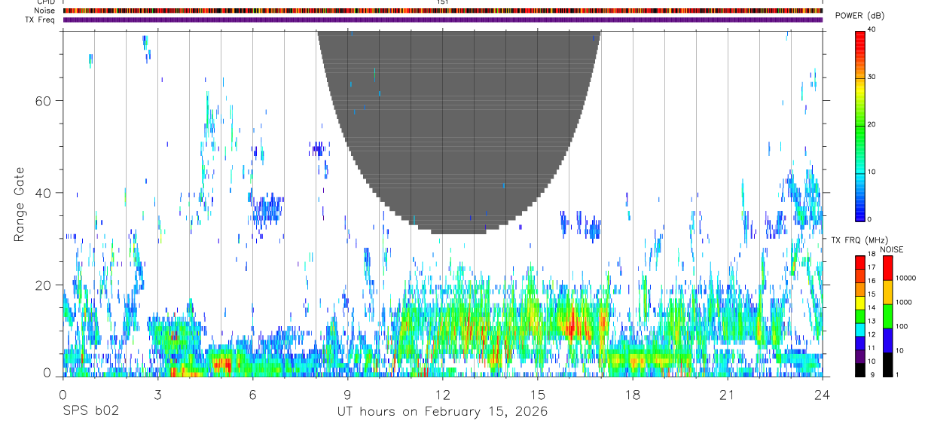Click the 6 tick on UT hours axis
The height and width of the screenshot is (427, 925).
252,394
